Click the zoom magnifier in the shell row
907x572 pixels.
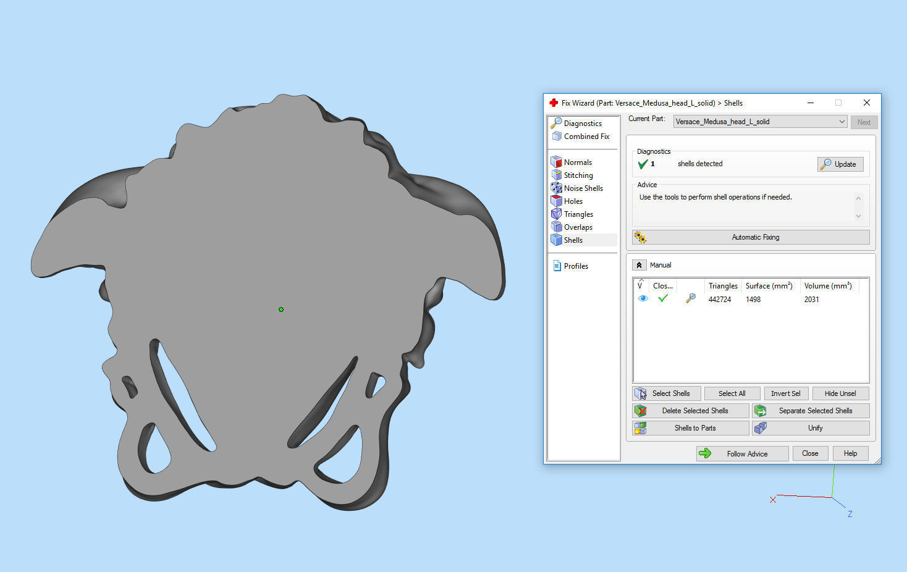[691, 298]
